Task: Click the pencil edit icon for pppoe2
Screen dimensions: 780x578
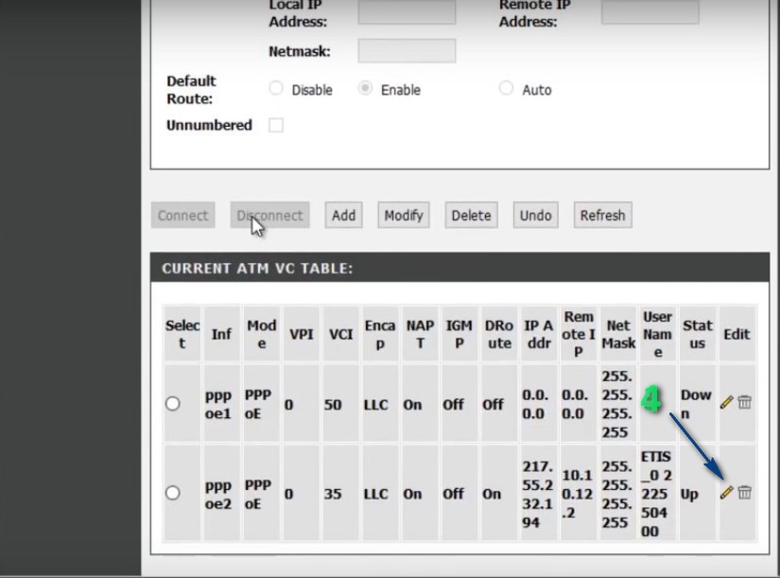Action: pos(726,492)
